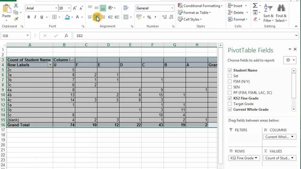This screenshot has width=301, height=169.
Task: Select the Format Painter brush icon
Action: (16, 19)
